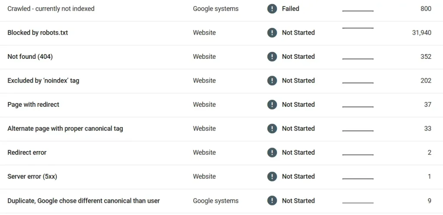Click status icon in Redirect error row

click(x=272, y=153)
